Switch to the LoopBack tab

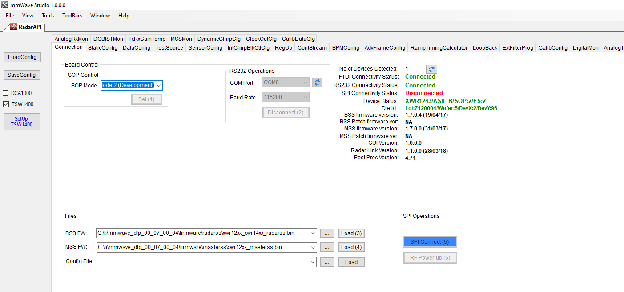coord(485,47)
